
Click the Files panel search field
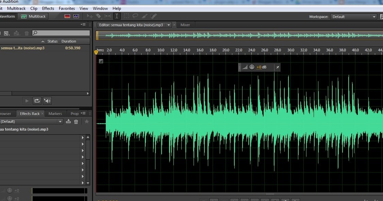coord(61,33)
